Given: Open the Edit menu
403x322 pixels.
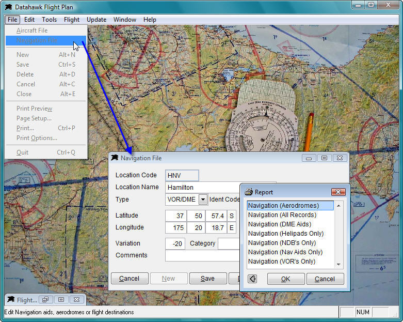Looking at the screenshot, I should 29,20.
